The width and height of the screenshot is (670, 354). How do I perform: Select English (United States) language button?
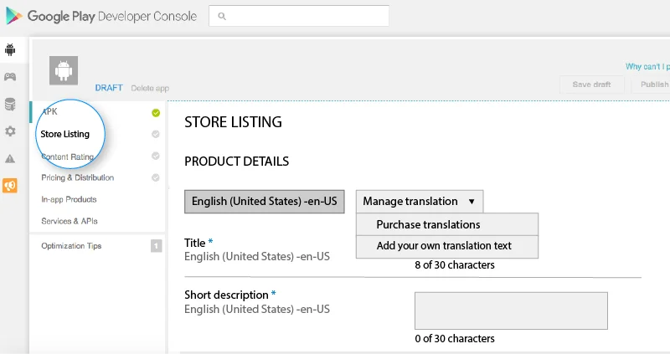[264, 202]
